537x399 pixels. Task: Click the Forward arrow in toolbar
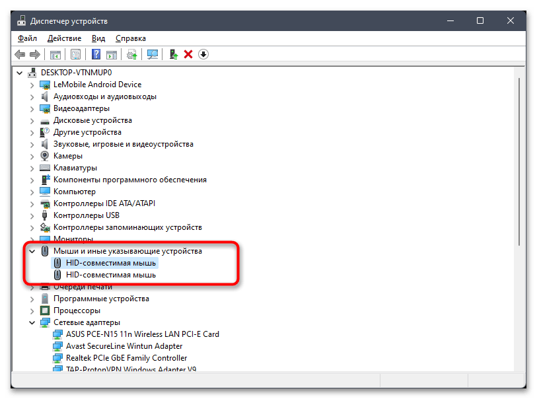[34, 54]
